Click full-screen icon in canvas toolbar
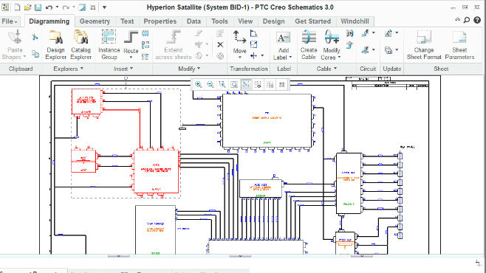486x273 pixels. pyautogui.click(x=281, y=85)
